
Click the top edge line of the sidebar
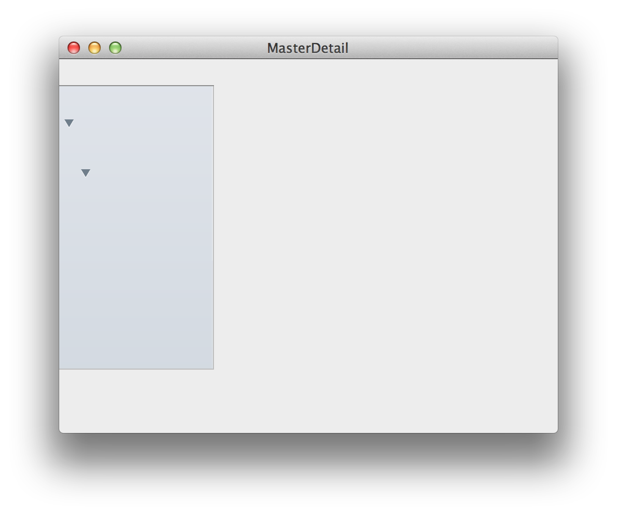pyautogui.click(x=136, y=86)
